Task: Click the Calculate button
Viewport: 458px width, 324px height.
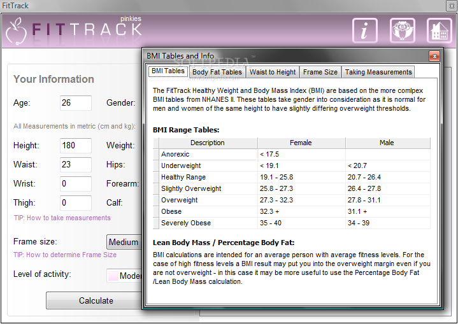Action: (94, 300)
